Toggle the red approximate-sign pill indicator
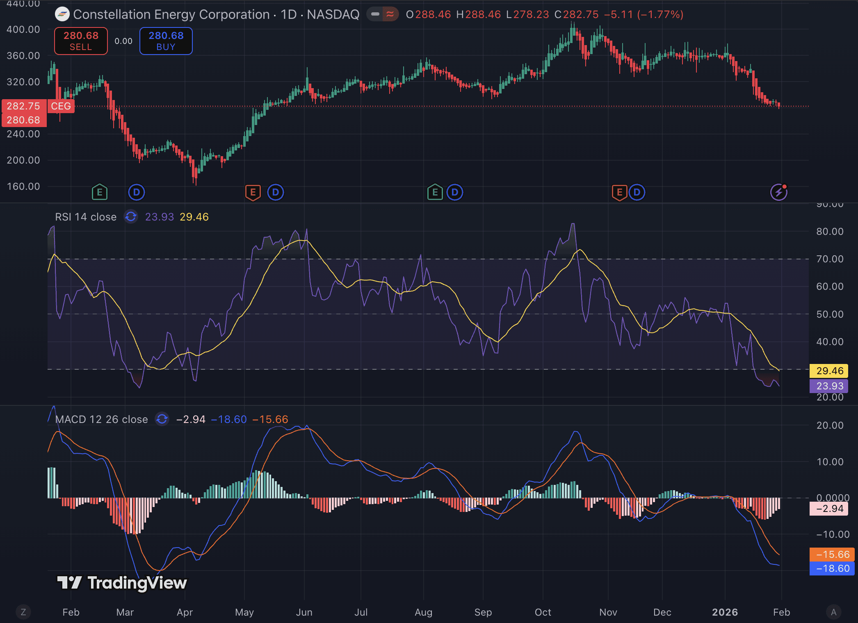Screen dimensions: 858x623 point(390,14)
